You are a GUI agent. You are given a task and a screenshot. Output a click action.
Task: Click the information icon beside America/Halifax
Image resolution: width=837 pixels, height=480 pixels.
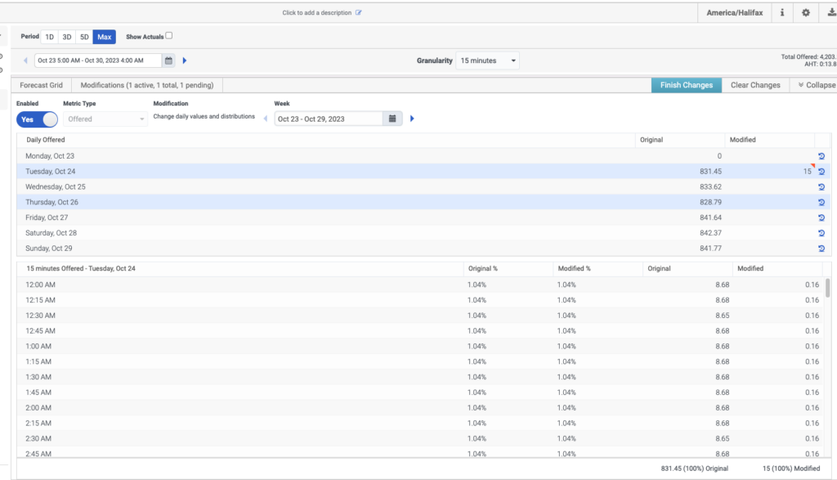[x=782, y=13]
